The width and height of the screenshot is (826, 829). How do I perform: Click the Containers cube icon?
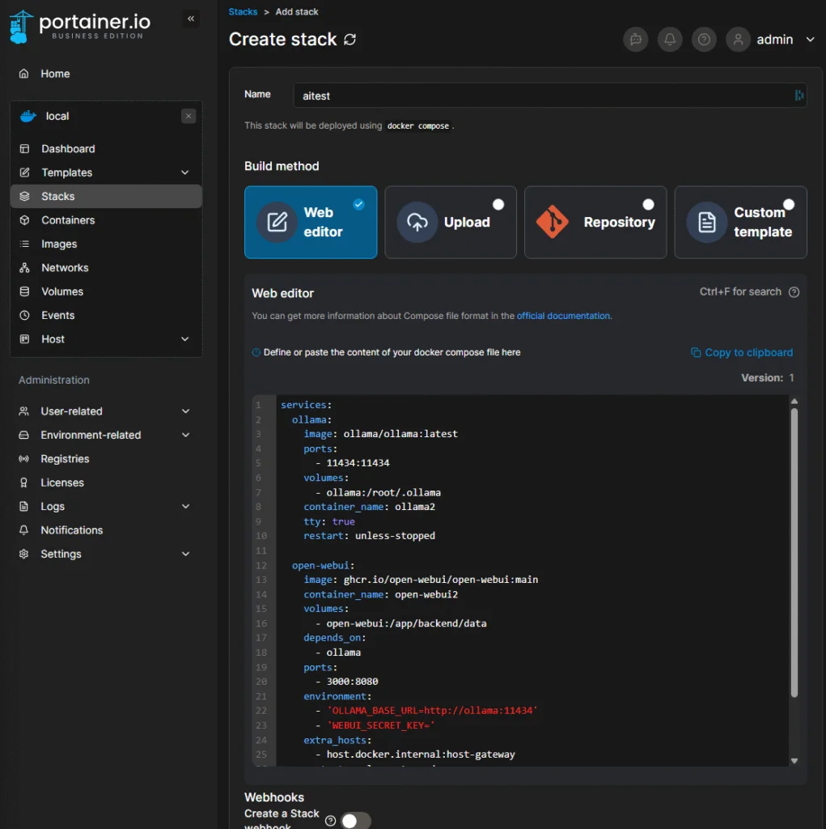(x=24, y=220)
